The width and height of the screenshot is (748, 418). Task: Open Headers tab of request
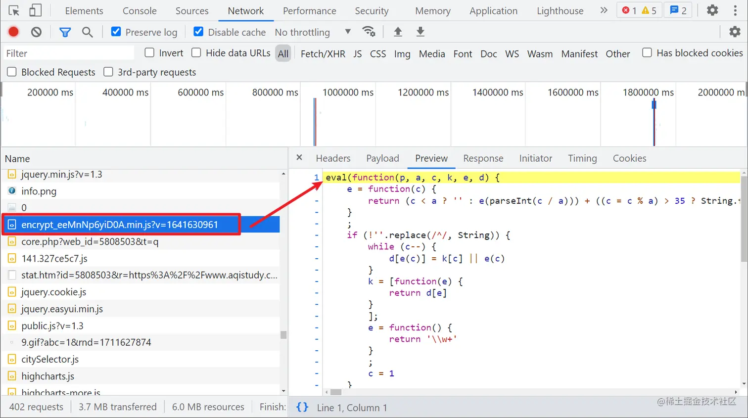333,158
